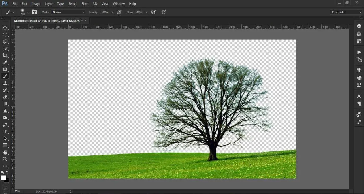
Task: Toggle pressure for opacity button
Action: click(119, 12)
